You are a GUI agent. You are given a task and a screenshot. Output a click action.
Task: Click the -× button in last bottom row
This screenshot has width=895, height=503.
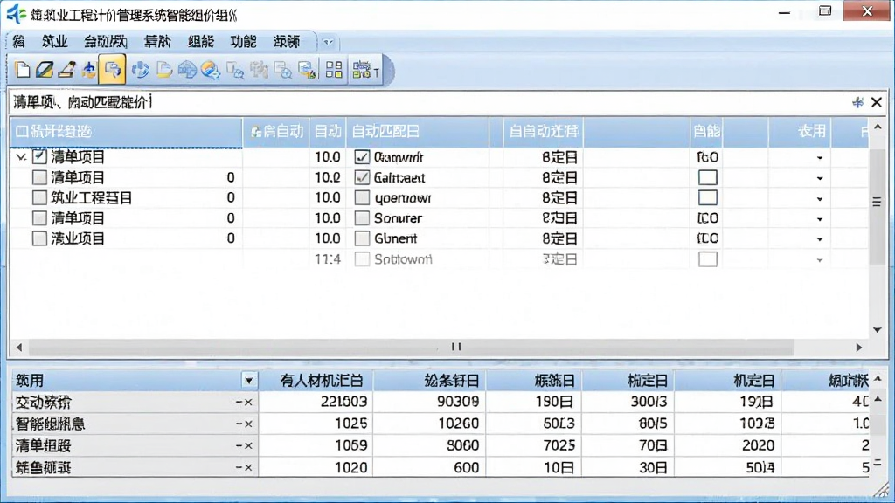tap(245, 468)
